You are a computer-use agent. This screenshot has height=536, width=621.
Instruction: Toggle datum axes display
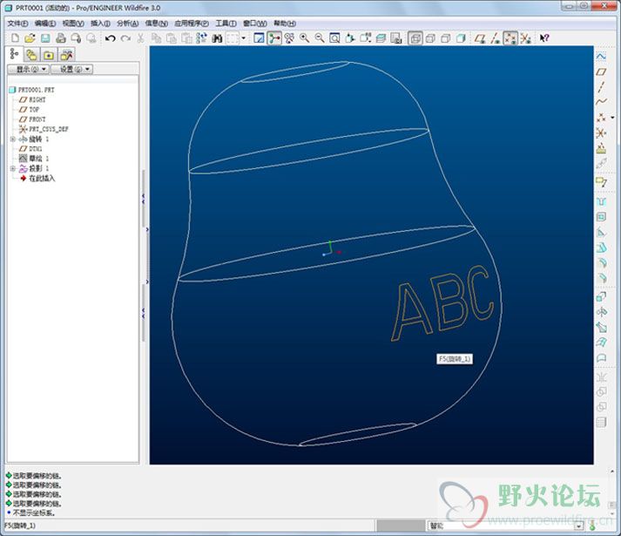[x=495, y=38]
